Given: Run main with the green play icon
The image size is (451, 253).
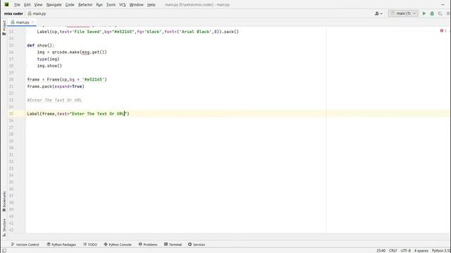Looking at the screenshot, I should [x=424, y=13].
